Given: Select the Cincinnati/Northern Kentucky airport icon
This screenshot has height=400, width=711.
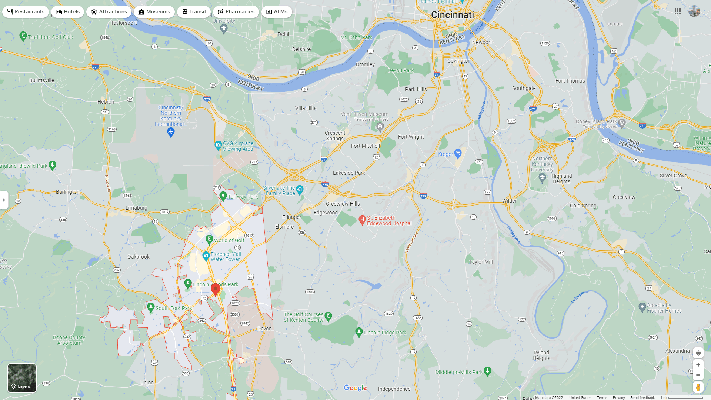Looking at the screenshot, I should 171,132.
